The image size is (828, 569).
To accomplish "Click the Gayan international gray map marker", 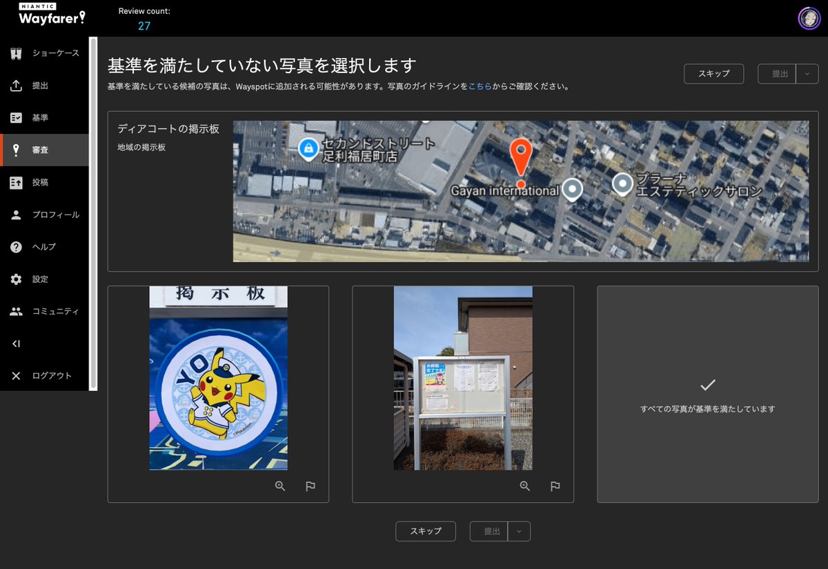I will [x=572, y=189].
